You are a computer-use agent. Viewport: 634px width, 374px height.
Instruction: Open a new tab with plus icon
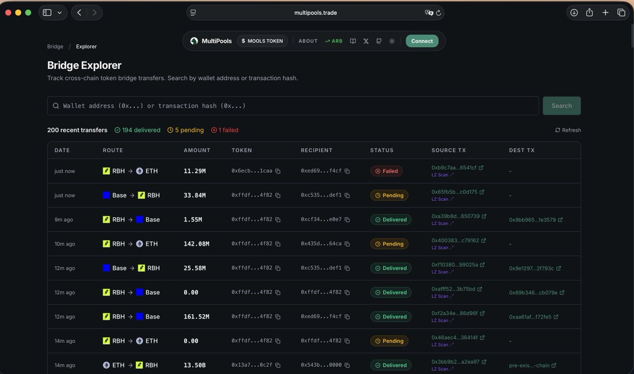coord(605,13)
